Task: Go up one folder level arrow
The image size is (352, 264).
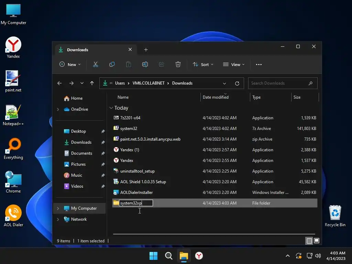Action: 92,83
